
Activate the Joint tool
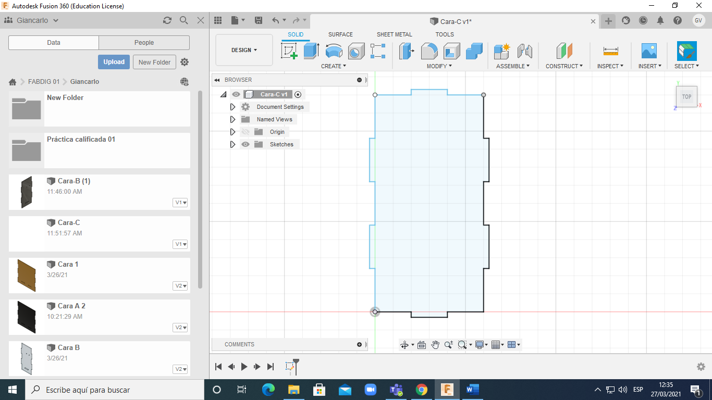click(x=524, y=51)
